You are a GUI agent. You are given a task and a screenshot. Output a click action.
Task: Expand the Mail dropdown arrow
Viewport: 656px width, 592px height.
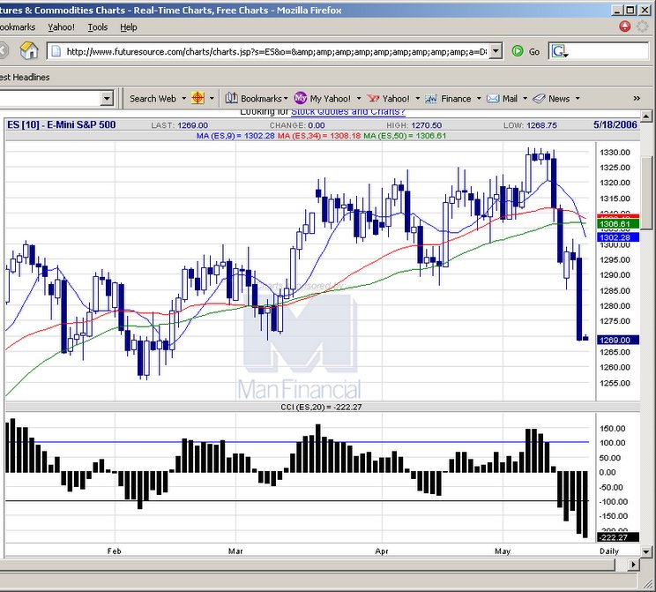click(525, 99)
